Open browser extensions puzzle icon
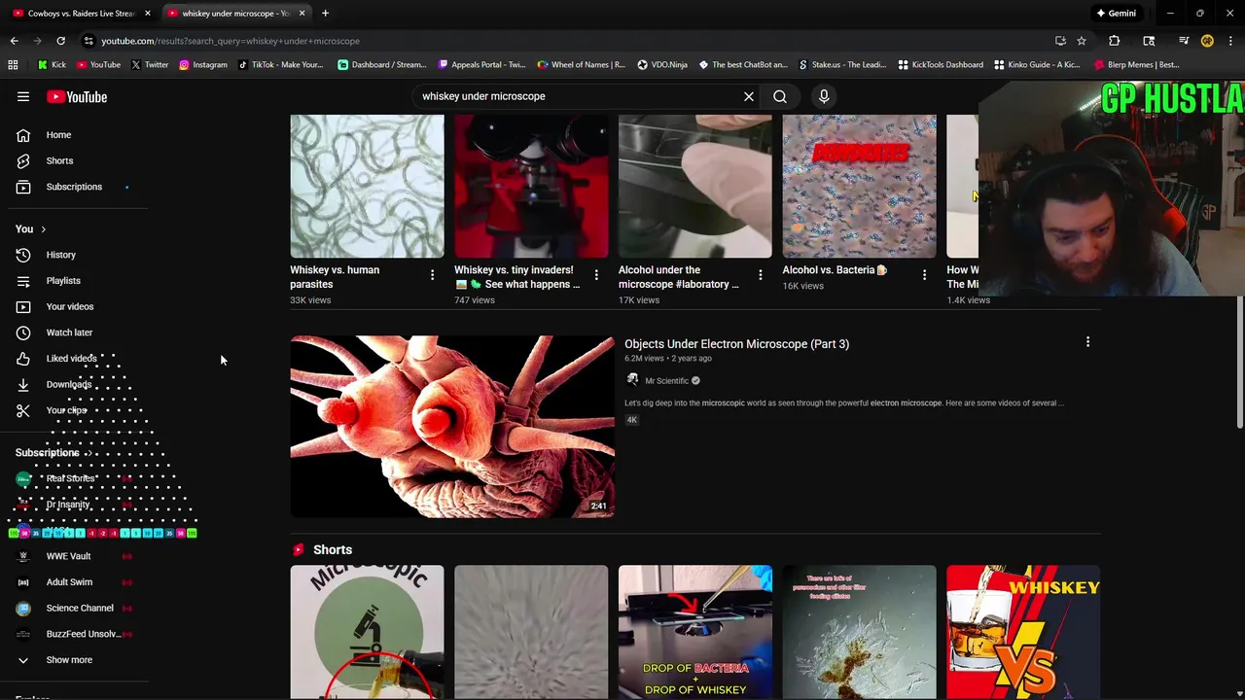The height and width of the screenshot is (700, 1245). pyautogui.click(x=1115, y=41)
